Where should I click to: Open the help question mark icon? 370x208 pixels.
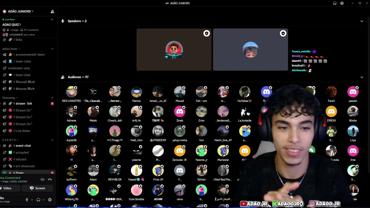(342, 3)
